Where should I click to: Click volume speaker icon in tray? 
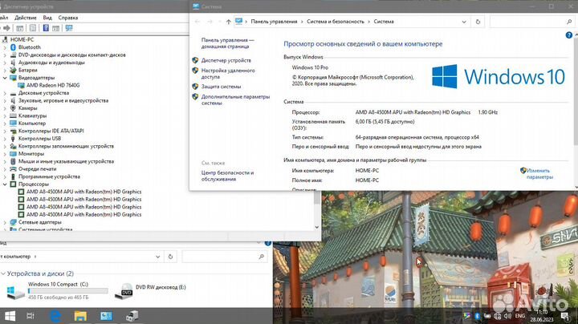pos(507,316)
